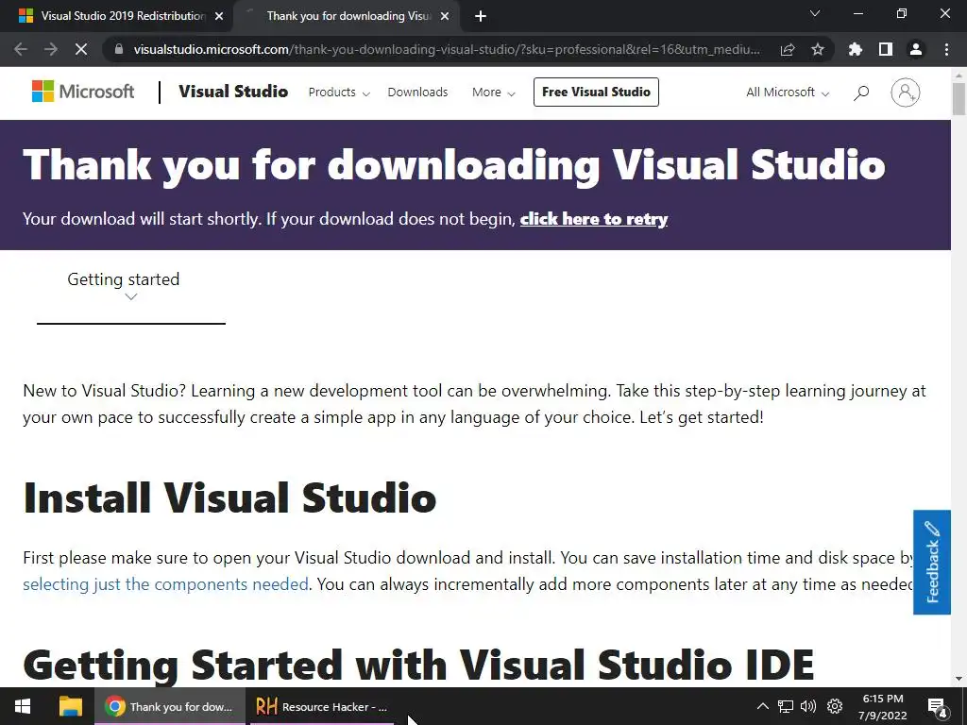This screenshot has height=725, width=967.
Task: Open network status tray icon
Action: 785,706
